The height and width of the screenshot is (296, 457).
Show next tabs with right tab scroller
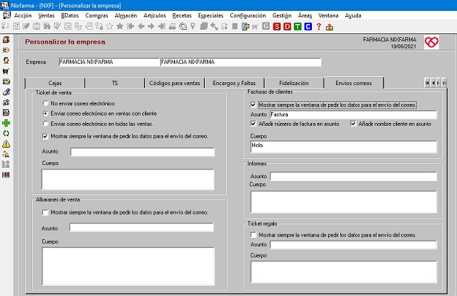[438, 83]
